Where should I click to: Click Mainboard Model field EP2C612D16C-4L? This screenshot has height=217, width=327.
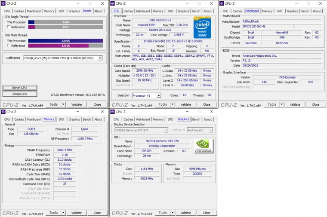[268, 27]
